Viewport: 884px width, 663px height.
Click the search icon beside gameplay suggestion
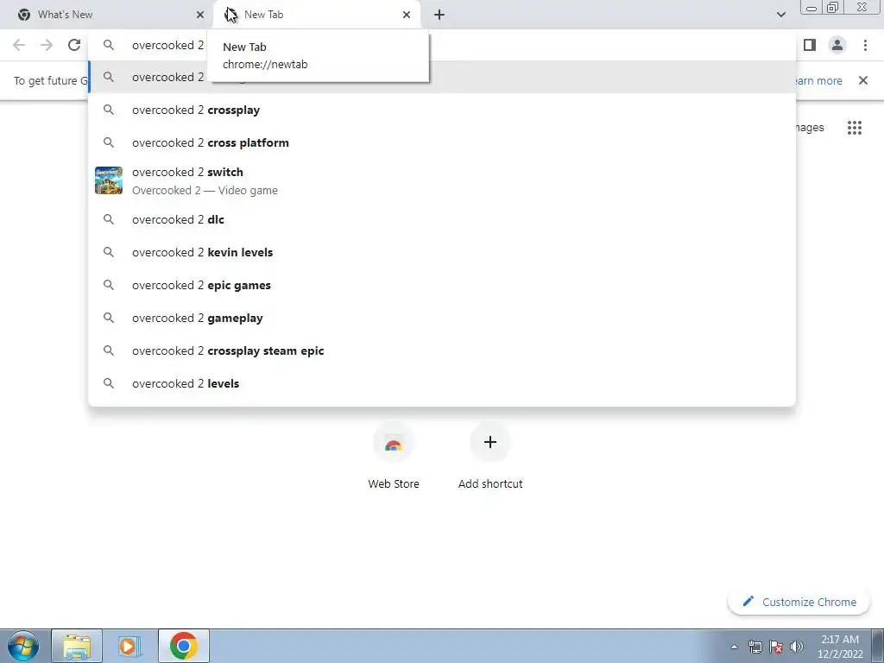[109, 318]
